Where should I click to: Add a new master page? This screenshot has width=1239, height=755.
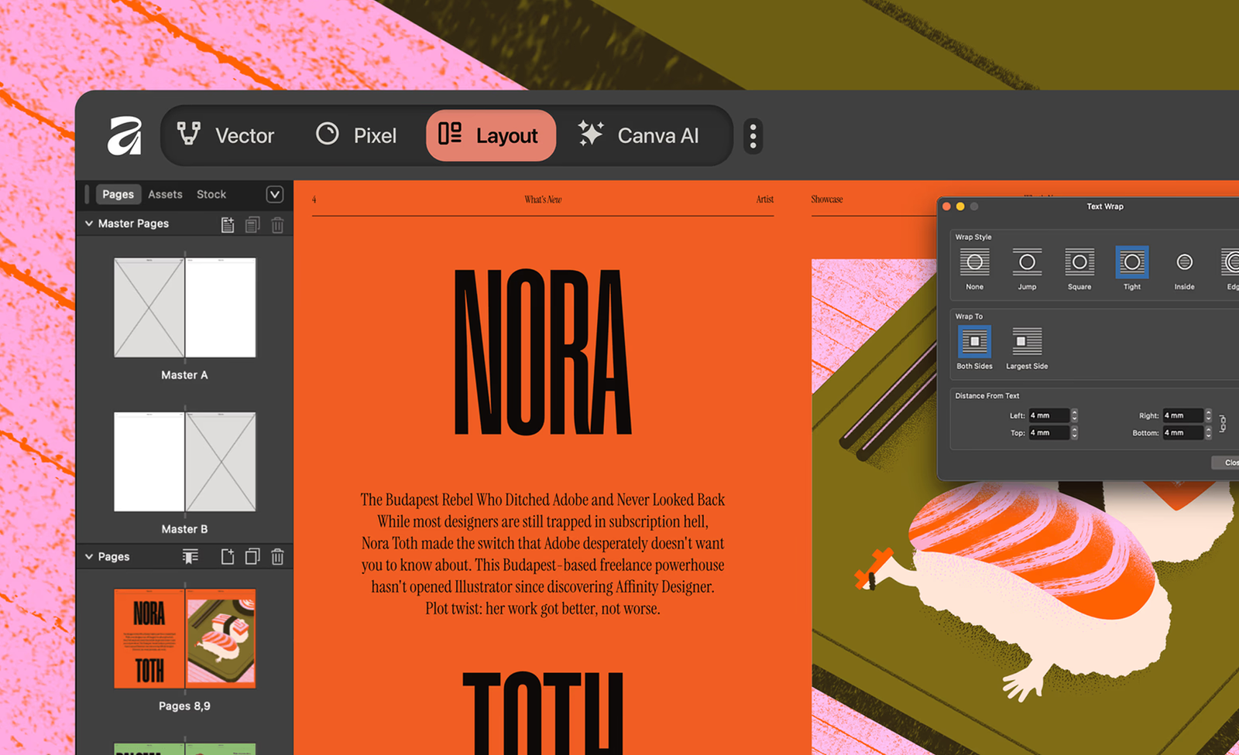(228, 225)
